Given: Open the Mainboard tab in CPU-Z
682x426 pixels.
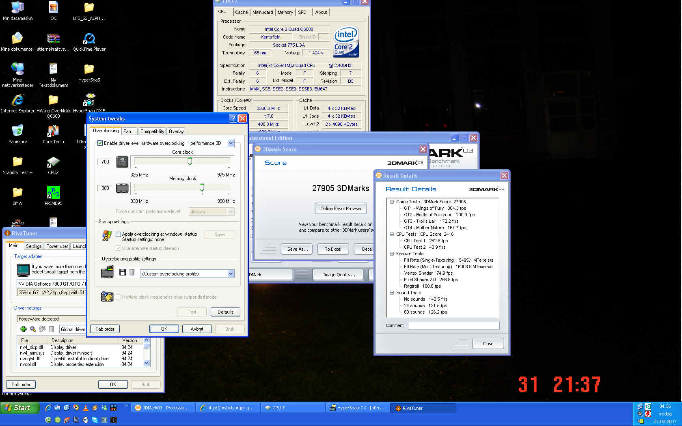Looking at the screenshot, I should tap(263, 12).
